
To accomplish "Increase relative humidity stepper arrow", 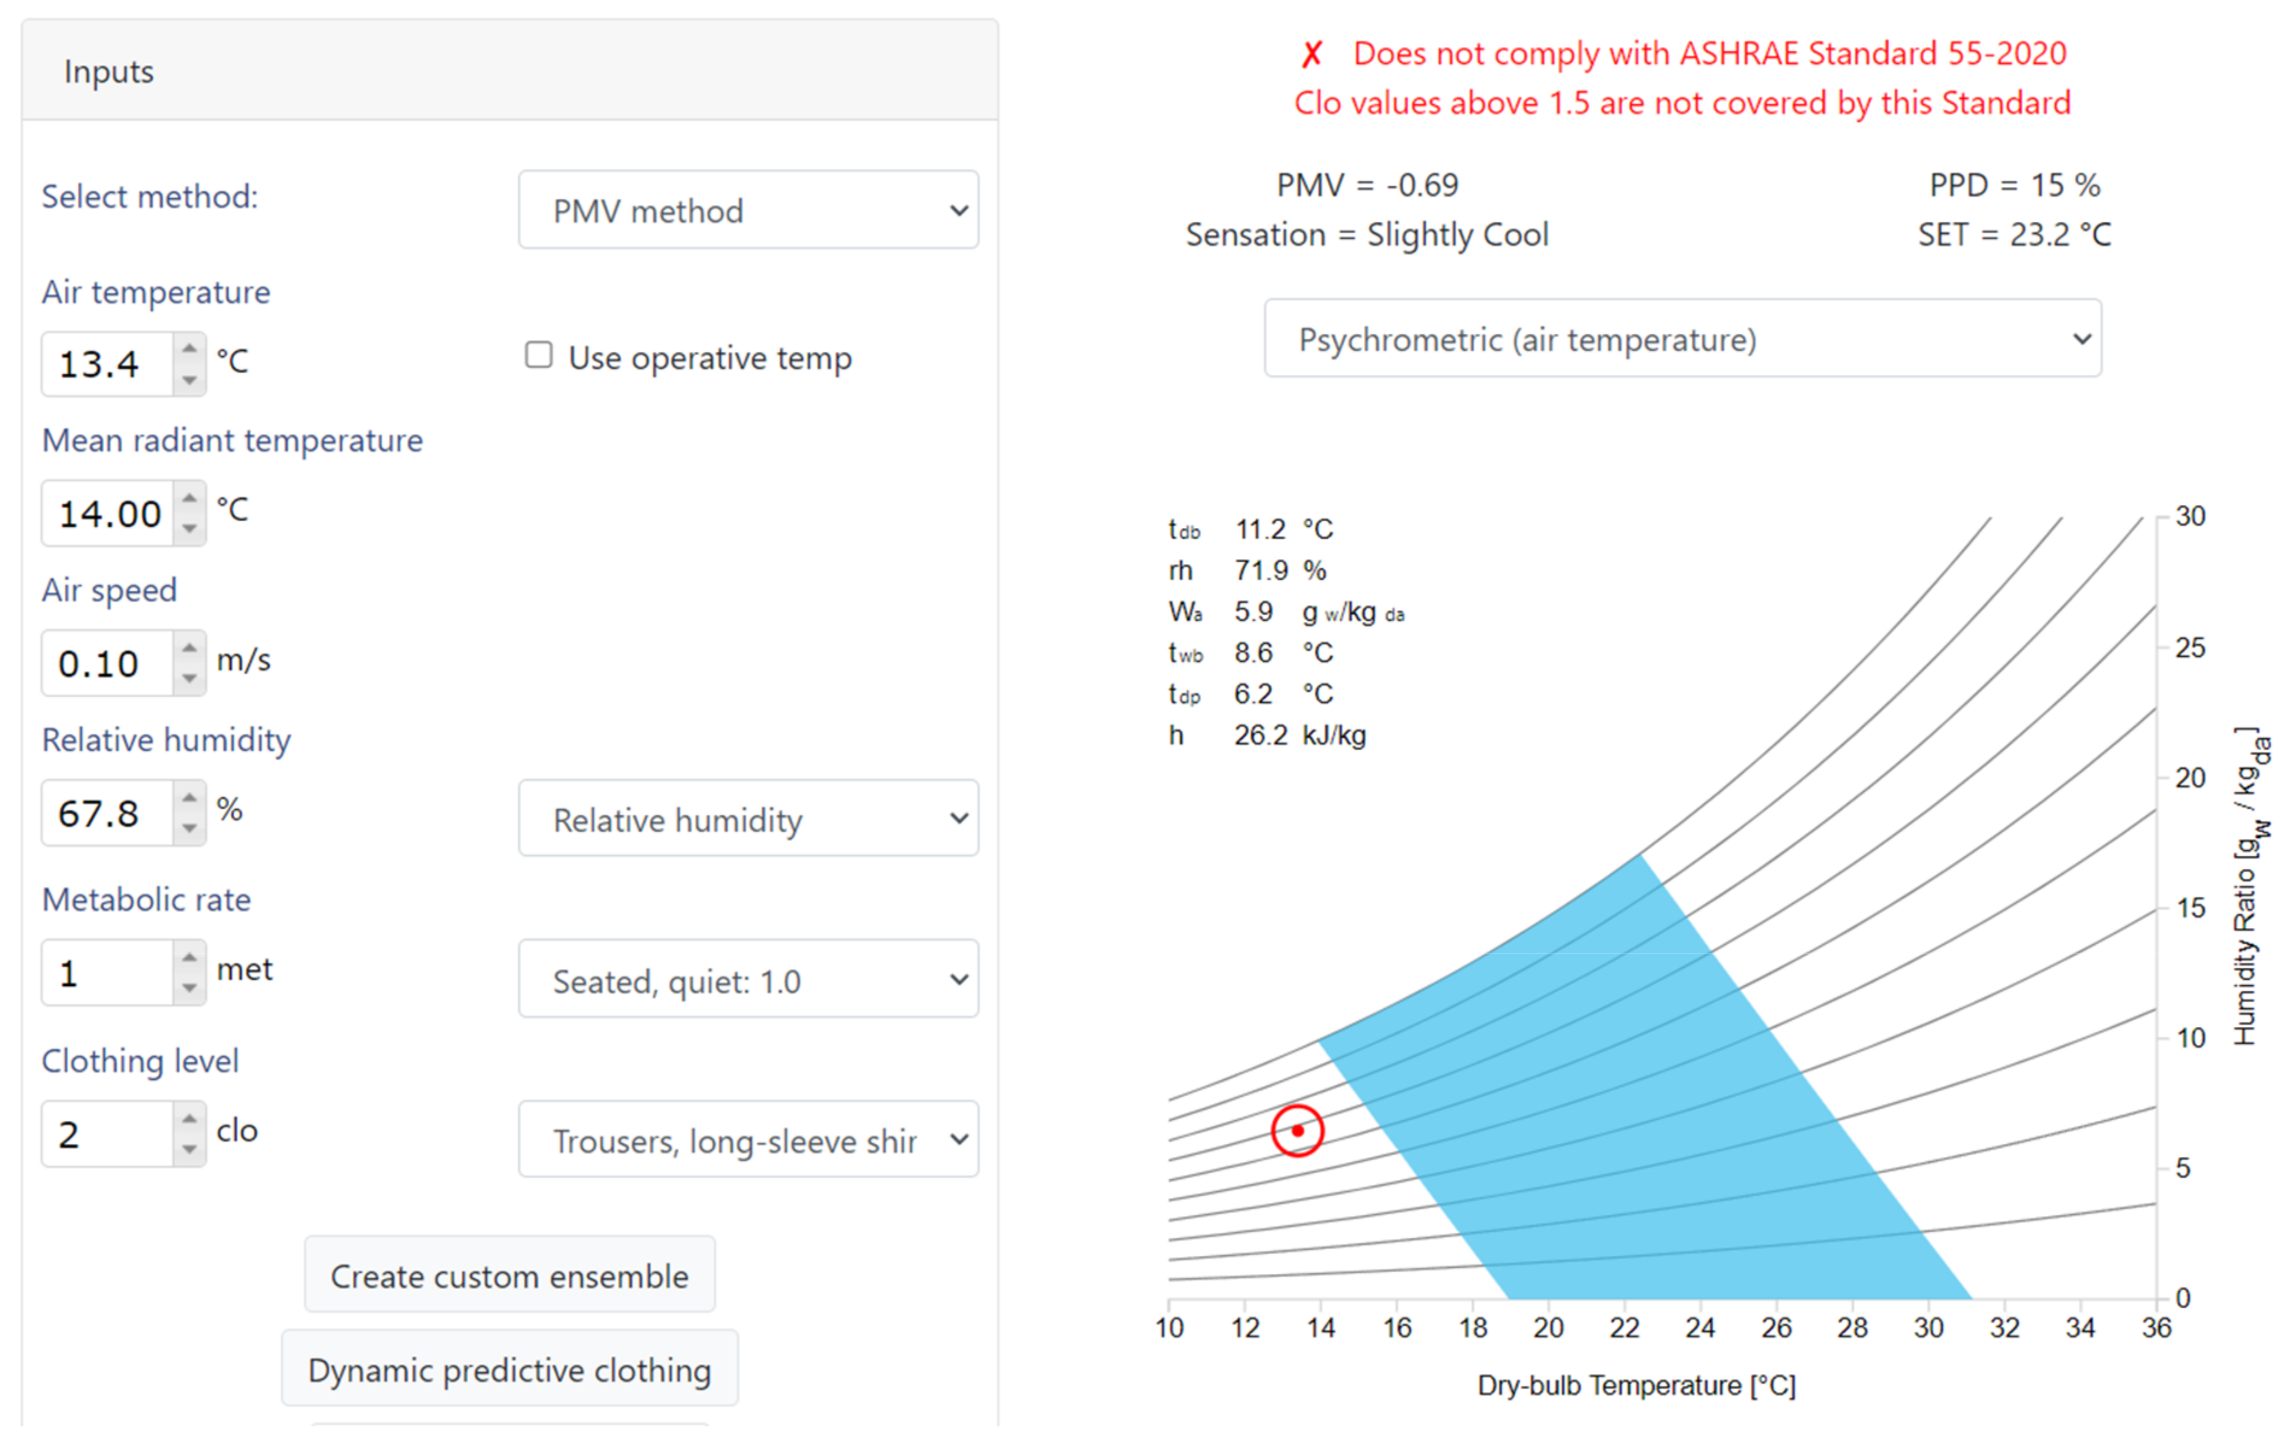I will (189, 798).
